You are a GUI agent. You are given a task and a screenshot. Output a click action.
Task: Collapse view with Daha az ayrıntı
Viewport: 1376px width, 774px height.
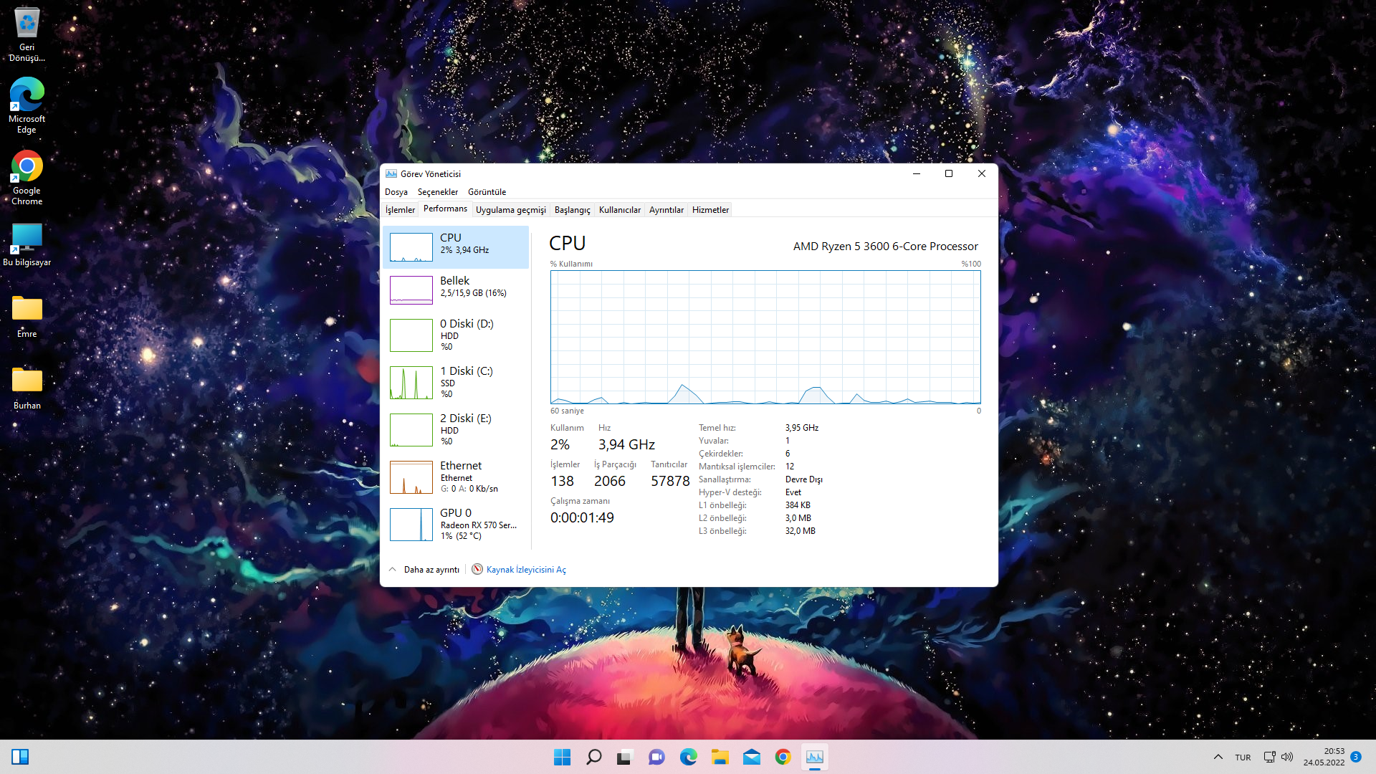[x=431, y=570]
